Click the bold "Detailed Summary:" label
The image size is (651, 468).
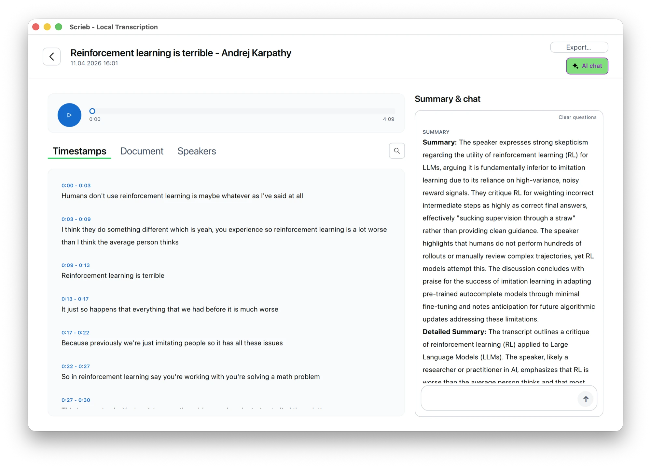[x=454, y=332]
